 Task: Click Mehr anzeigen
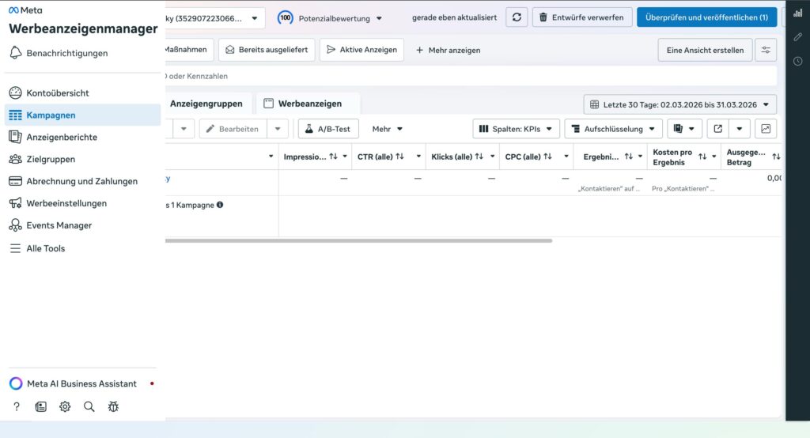point(449,50)
